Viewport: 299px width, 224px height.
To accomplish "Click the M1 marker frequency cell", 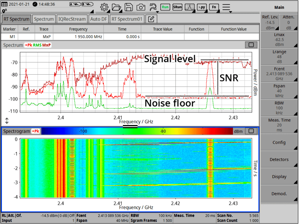I will pos(78,37).
